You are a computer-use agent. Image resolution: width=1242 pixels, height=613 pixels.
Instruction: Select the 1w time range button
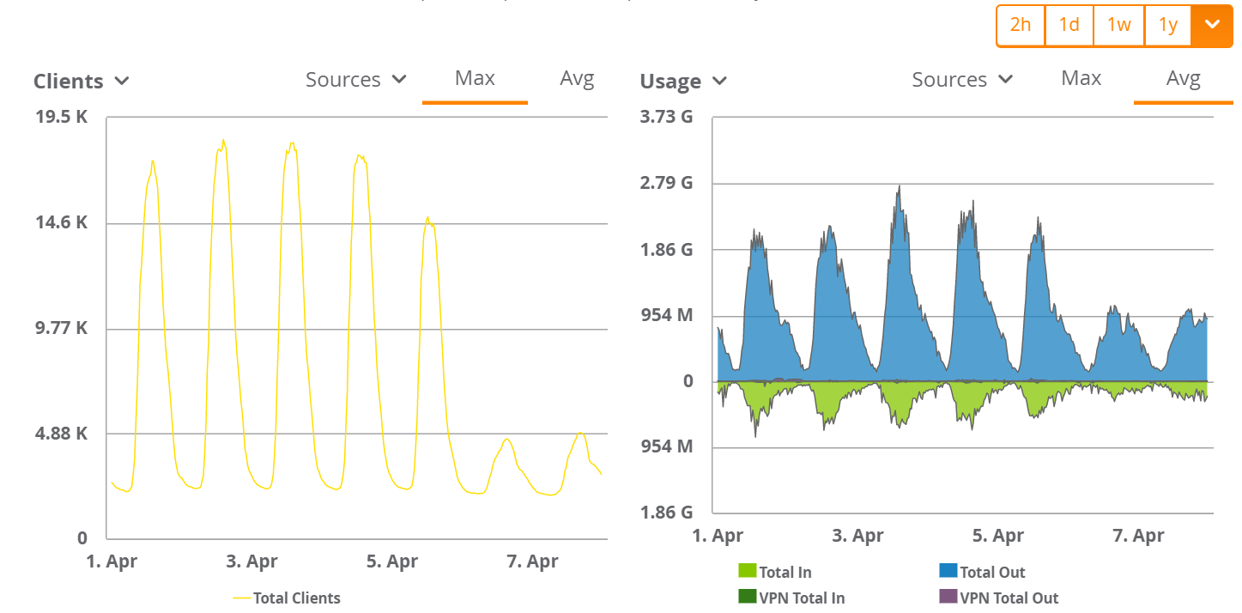[x=1118, y=25]
